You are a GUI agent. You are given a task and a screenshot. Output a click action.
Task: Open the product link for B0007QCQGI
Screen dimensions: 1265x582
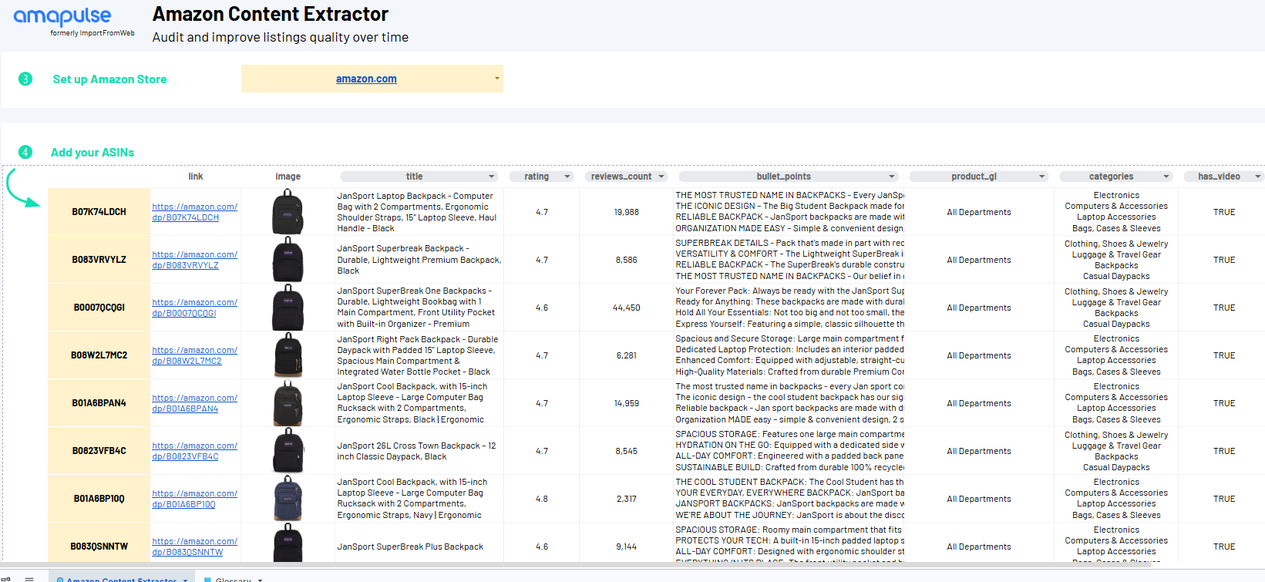point(195,308)
